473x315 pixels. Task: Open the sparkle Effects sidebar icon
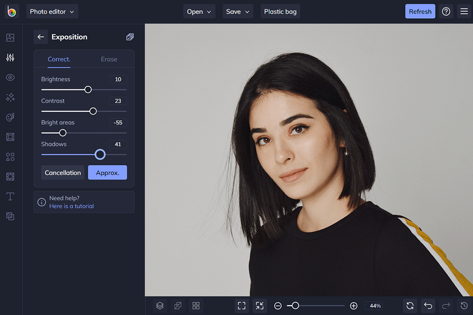coord(10,97)
